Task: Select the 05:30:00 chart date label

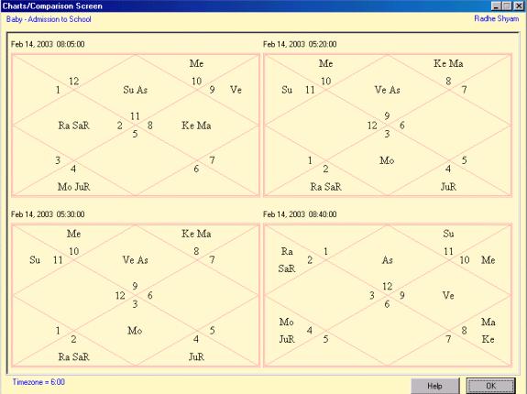Action: [48, 214]
